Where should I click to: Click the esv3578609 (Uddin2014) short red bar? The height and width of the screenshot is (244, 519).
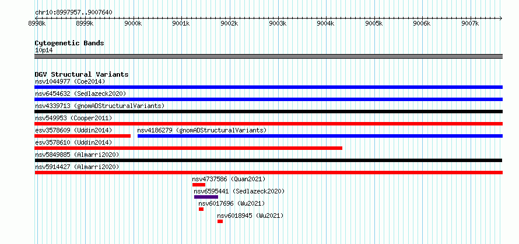pos(82,136)
